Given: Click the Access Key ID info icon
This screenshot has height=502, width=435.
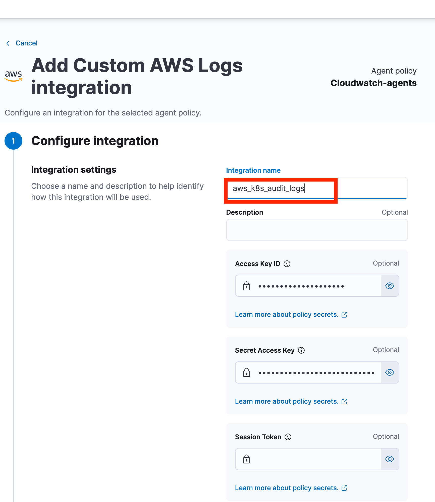Looking at the screenshot, I should (287, 264).
